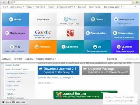Viewport: 140px width, 105px height.
Task: Open the Smartresponder tile
Action: pyautogui.click(x=125, y=20)
